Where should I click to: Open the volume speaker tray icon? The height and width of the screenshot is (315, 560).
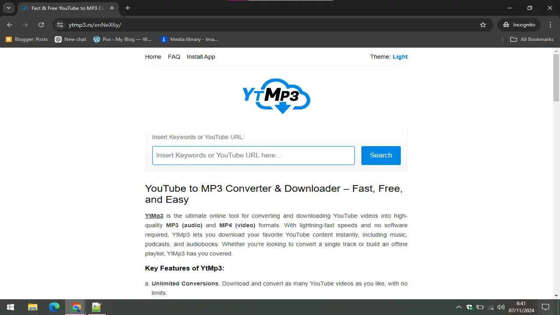click(x=501, y=307)
